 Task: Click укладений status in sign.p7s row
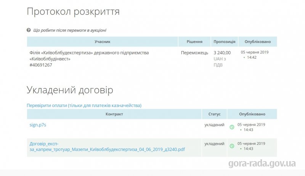point(214,125)
